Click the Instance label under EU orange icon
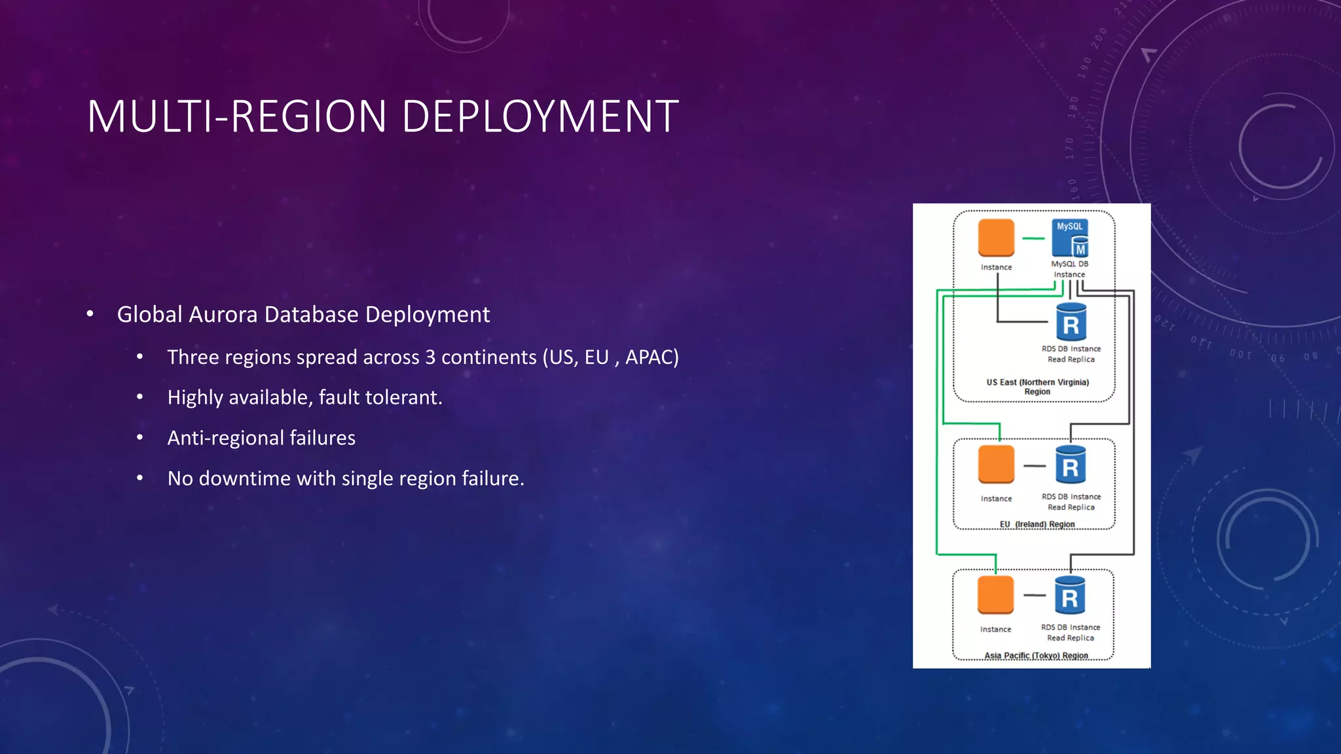 [996, 499]
